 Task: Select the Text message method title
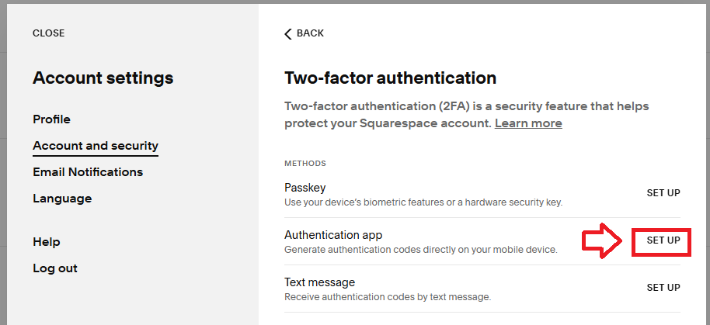[x=319, y=282]
